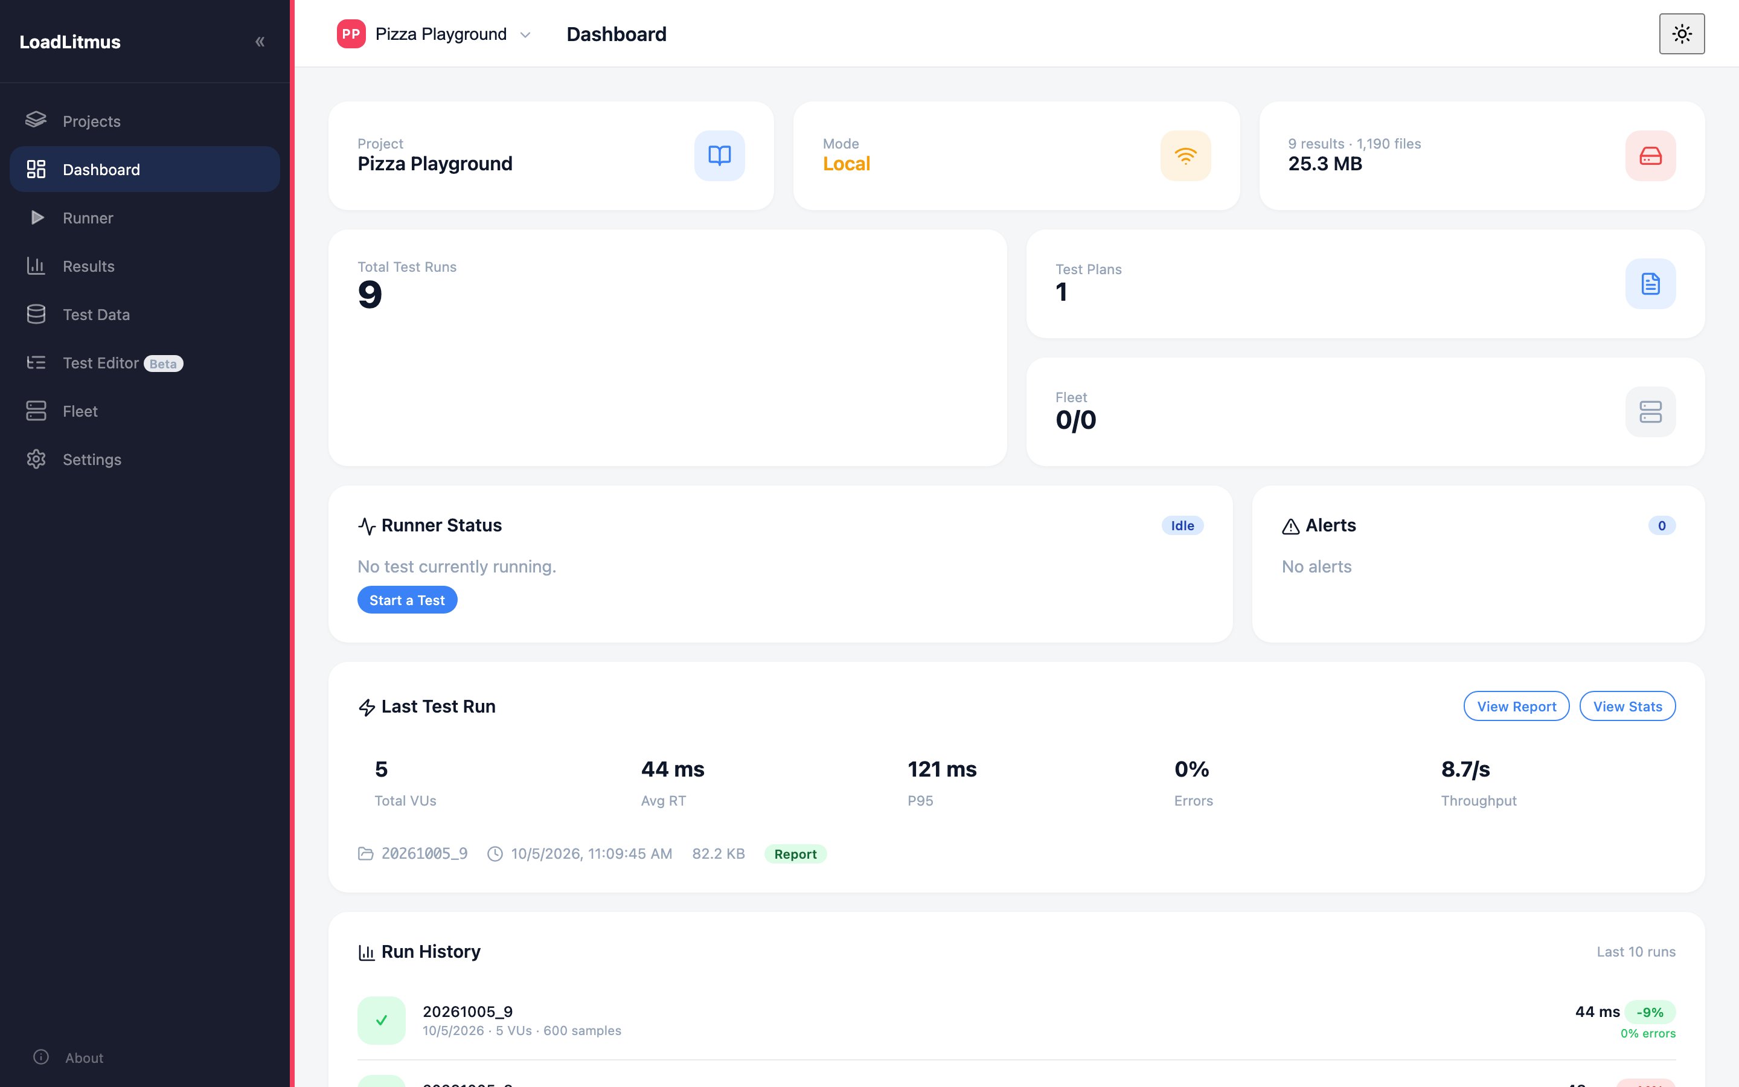Click the 25.3 MB storage value
1739x1087 pixels.
click(x=1325, y=164)
